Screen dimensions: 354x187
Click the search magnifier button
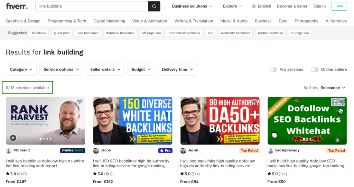[154, 6]
